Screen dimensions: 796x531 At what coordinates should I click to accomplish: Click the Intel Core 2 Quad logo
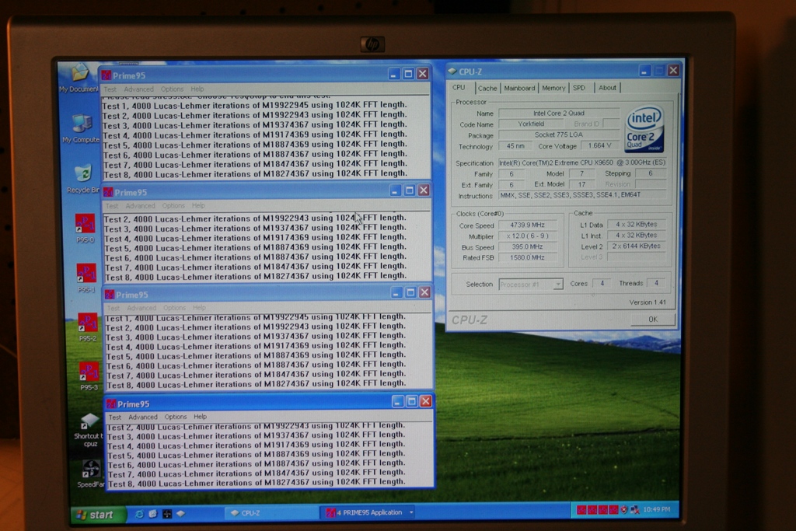(x=644, y=128)
